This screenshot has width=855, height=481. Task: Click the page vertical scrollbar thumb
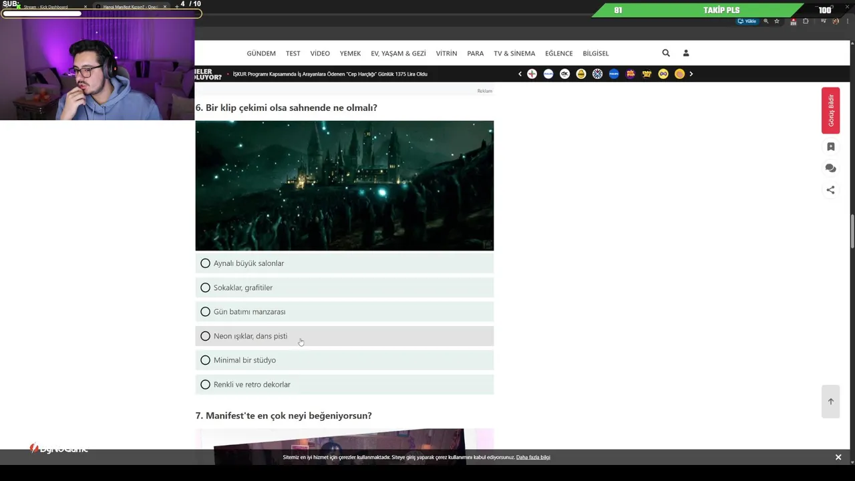tap(852, 231)
